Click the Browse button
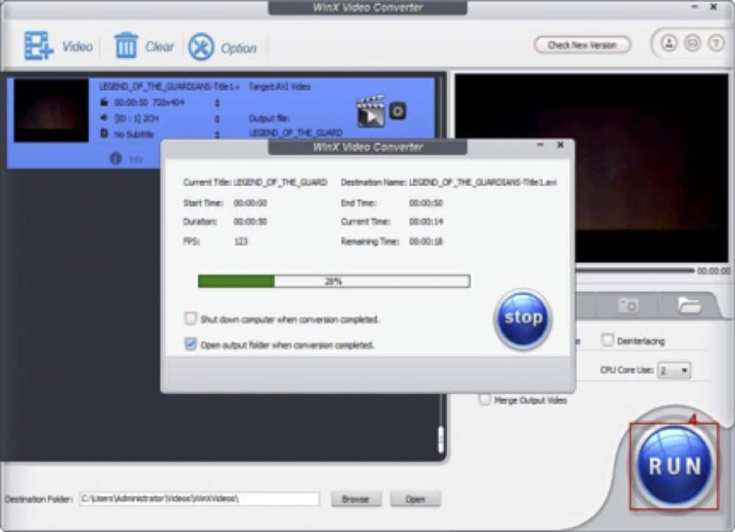Viewport: 735px width, 532px height. (x=356, y=499)
